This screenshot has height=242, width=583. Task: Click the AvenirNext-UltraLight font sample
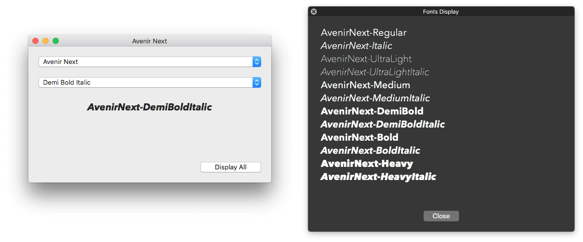(366, 59)
